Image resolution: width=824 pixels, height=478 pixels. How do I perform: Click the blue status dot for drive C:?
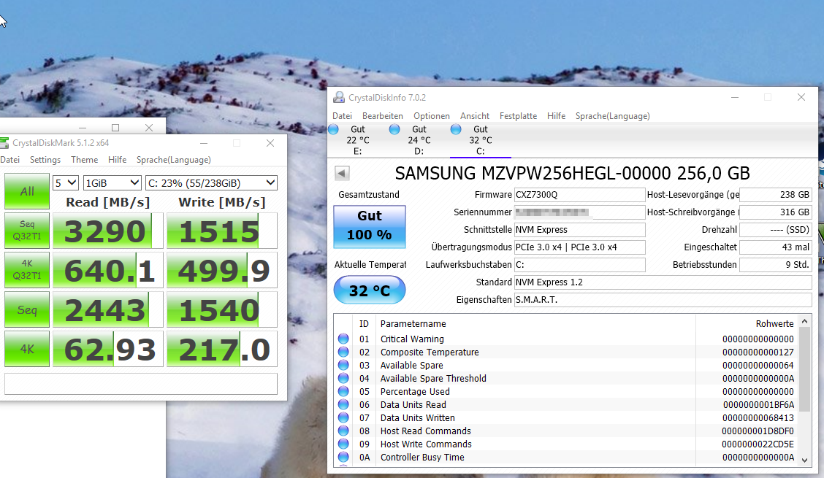pos(456,129)
